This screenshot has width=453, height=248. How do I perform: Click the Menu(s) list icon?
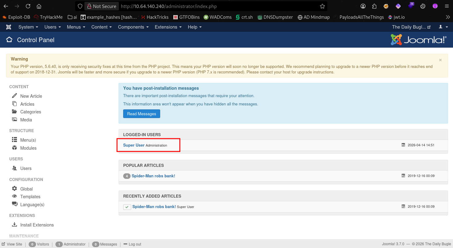(x=14, y=140)
